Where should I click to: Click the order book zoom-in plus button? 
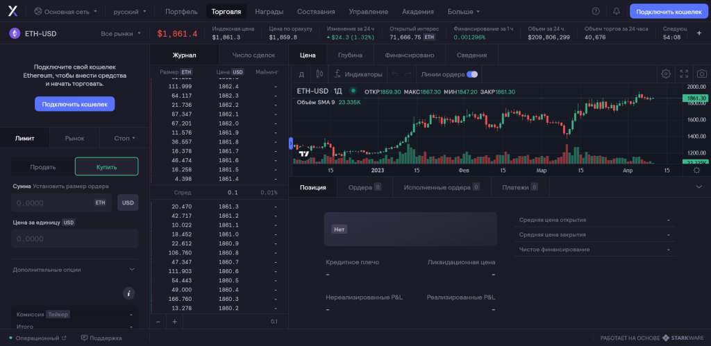point(174,322)
